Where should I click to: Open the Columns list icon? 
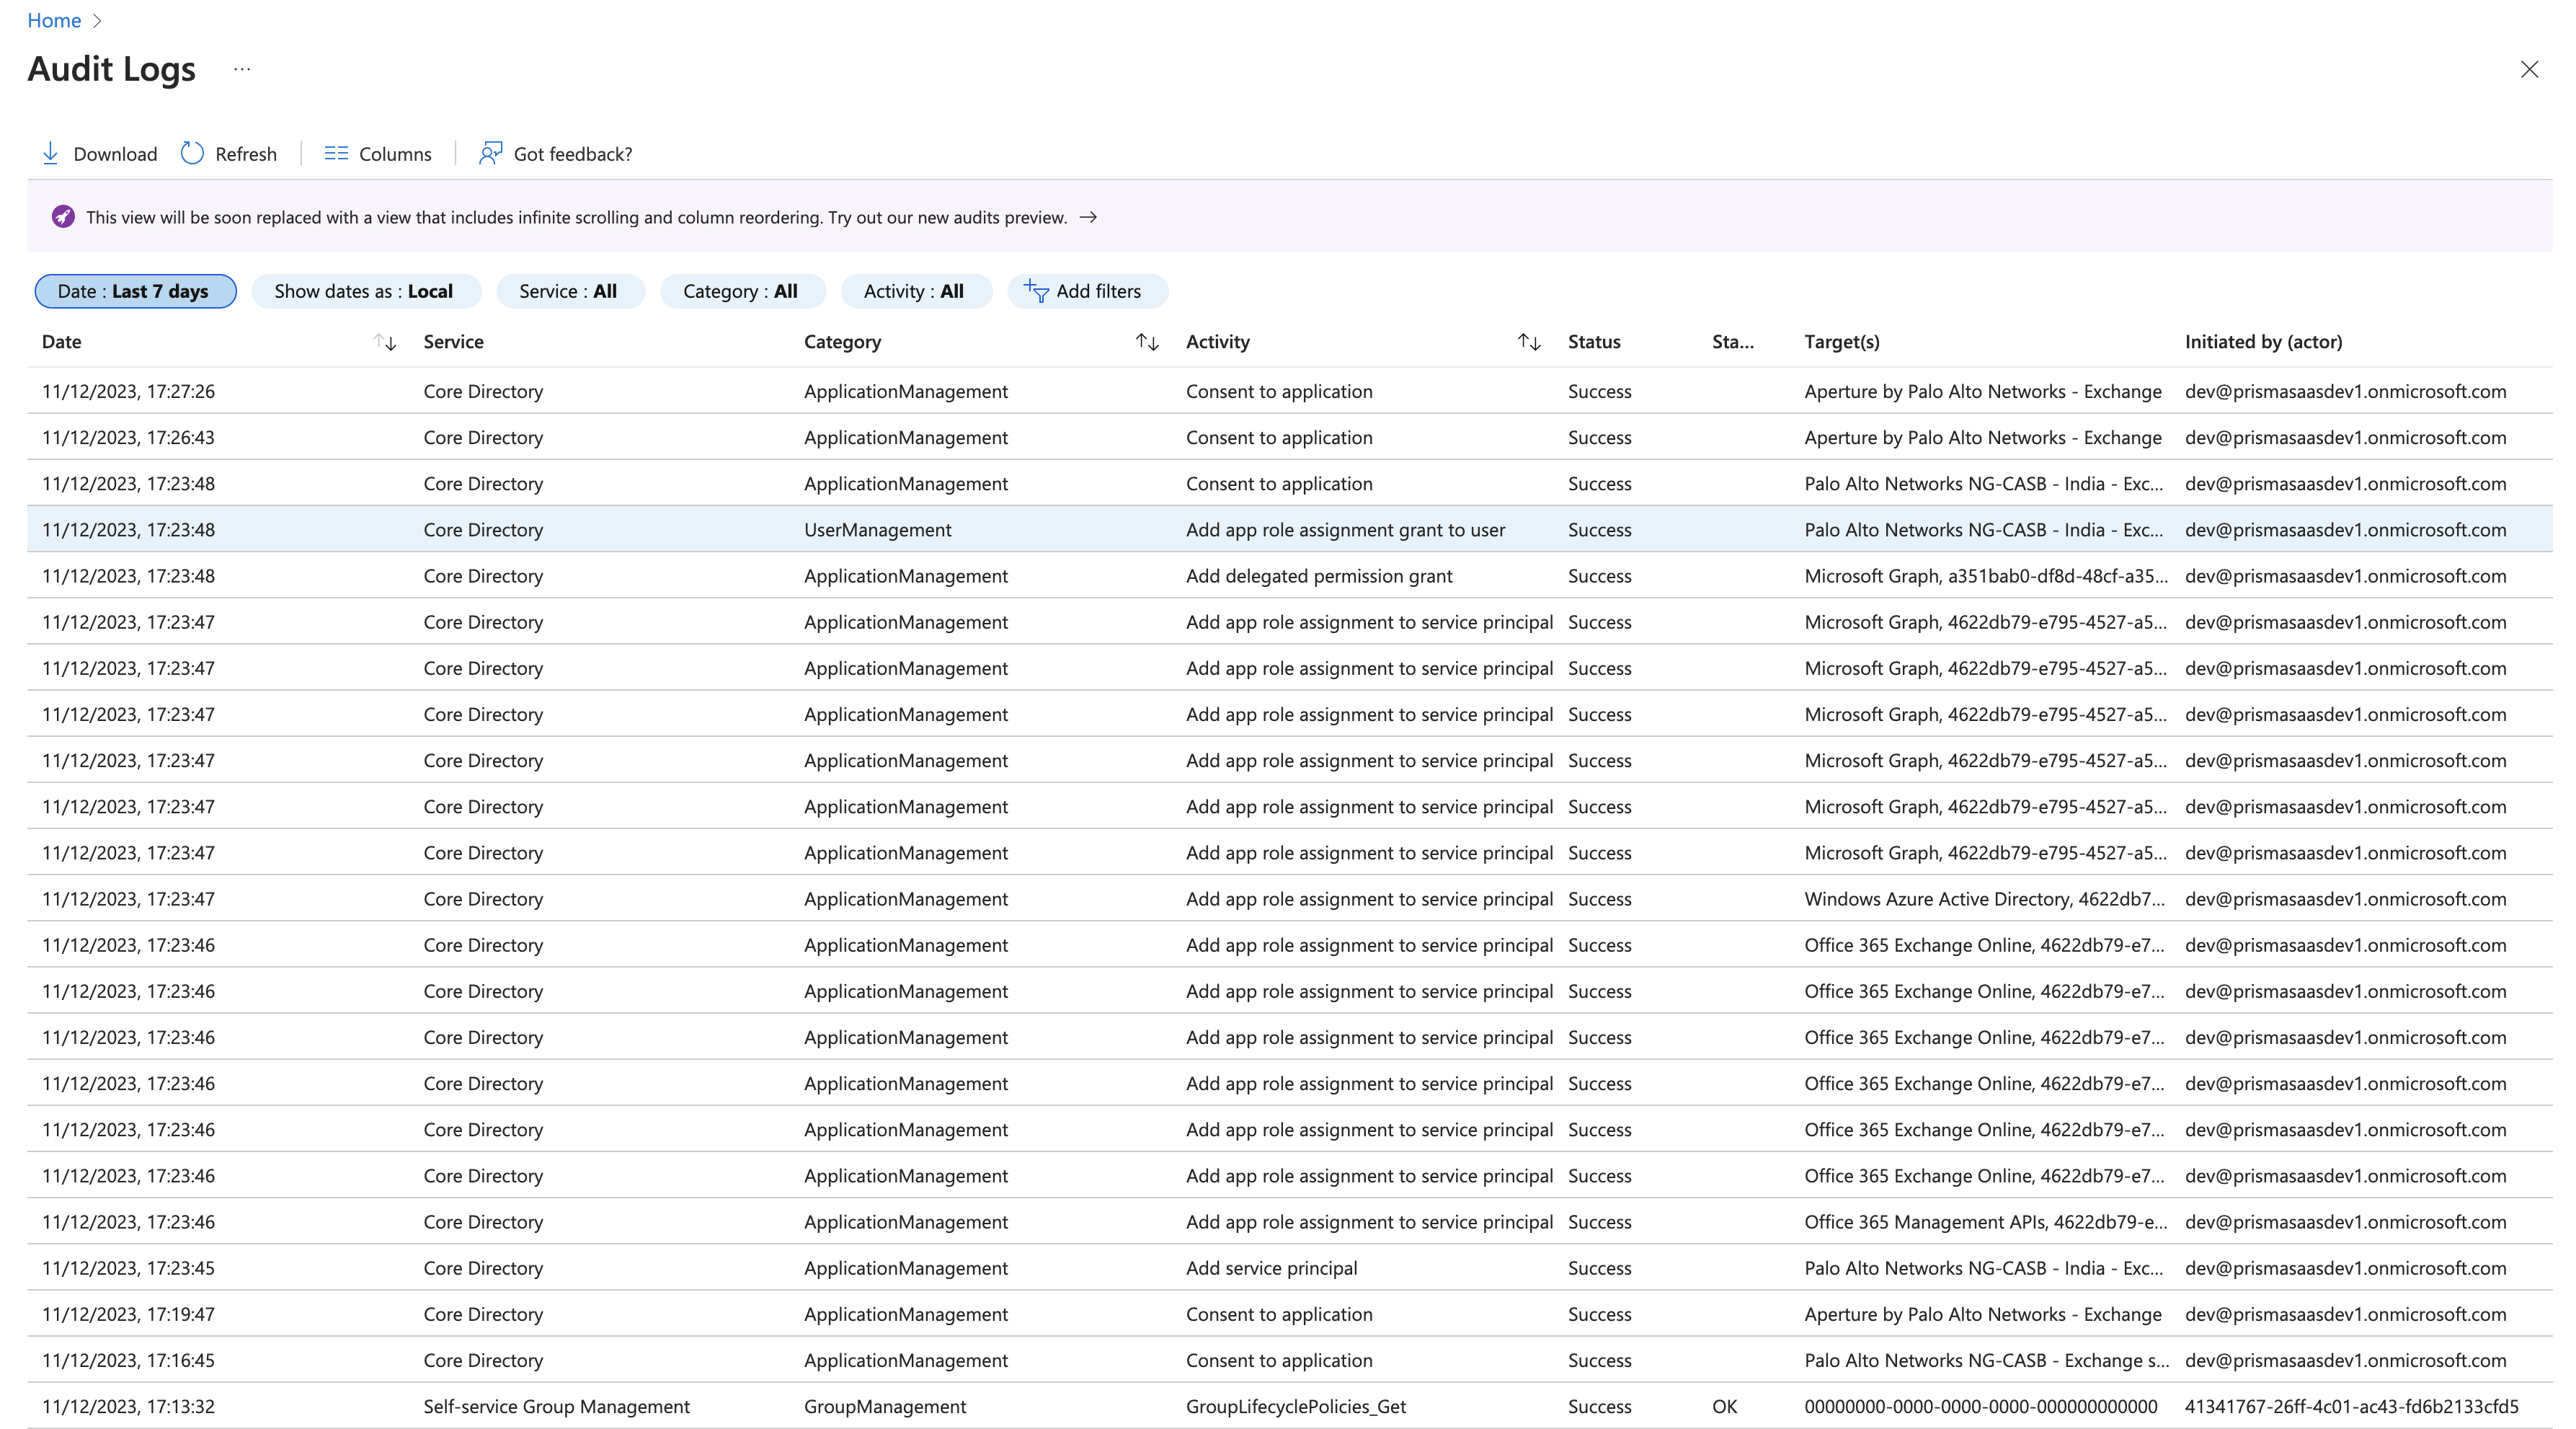pos(336,153)
